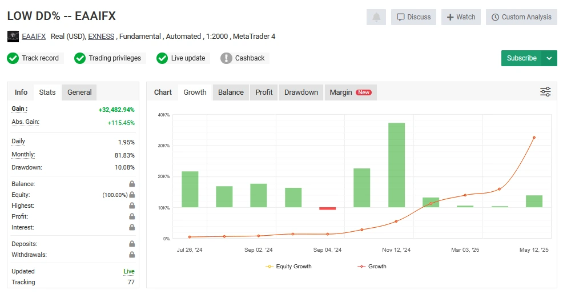Click the Balance lock icon
This screenshot has width=563, height=294.
click(x=132, y=184)
